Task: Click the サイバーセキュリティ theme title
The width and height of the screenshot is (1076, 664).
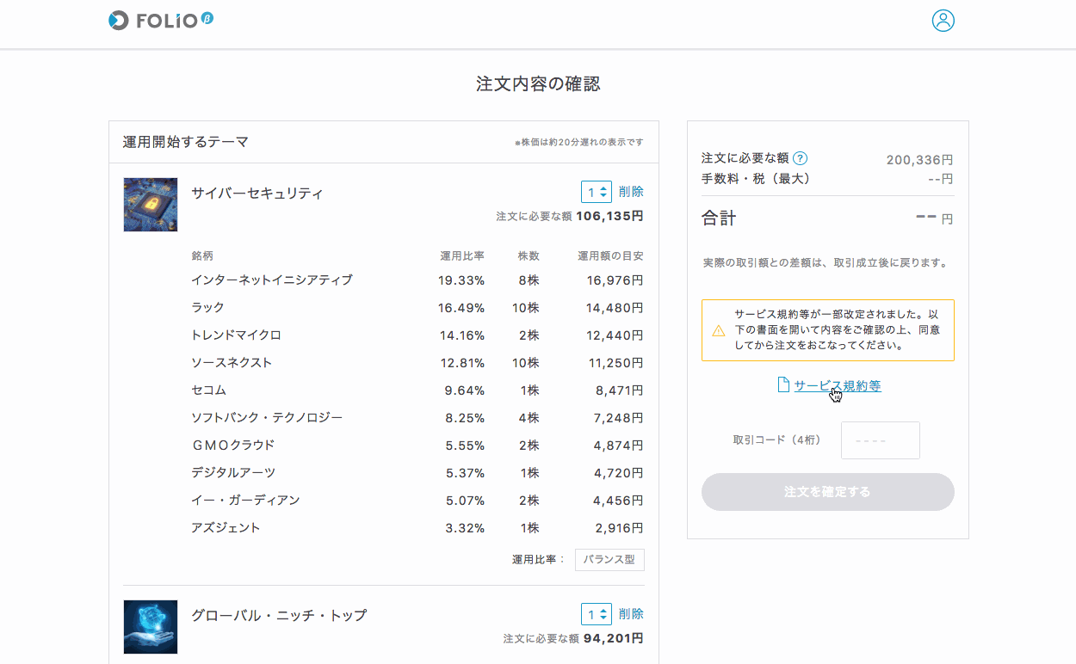Action: point(257,194)
